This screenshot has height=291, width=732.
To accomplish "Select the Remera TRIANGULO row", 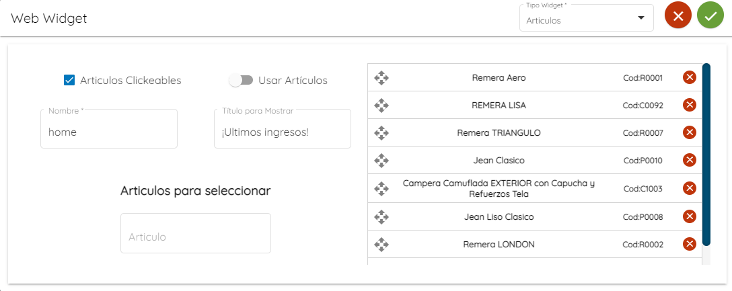I will (535, 133).
